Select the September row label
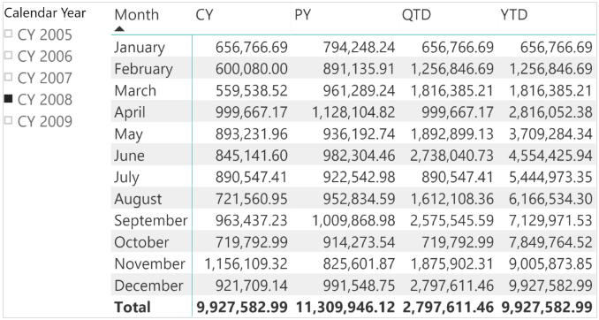Viewport: 599px width, 320px height. [151, 221]
